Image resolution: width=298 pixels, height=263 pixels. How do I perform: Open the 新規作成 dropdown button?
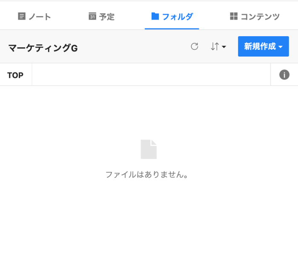click(264, 46)
